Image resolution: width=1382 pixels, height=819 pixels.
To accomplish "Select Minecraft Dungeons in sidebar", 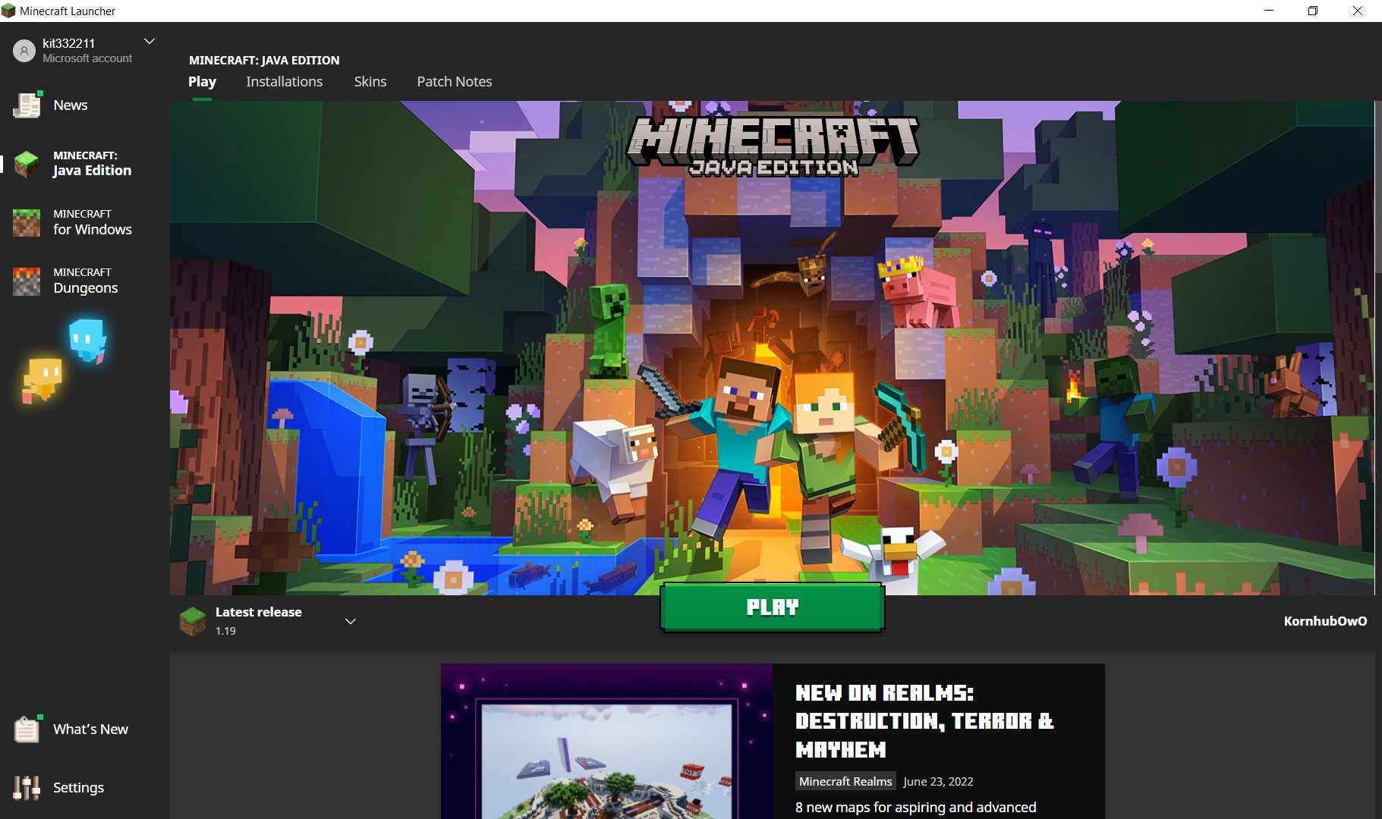I will tap(85, 281).
